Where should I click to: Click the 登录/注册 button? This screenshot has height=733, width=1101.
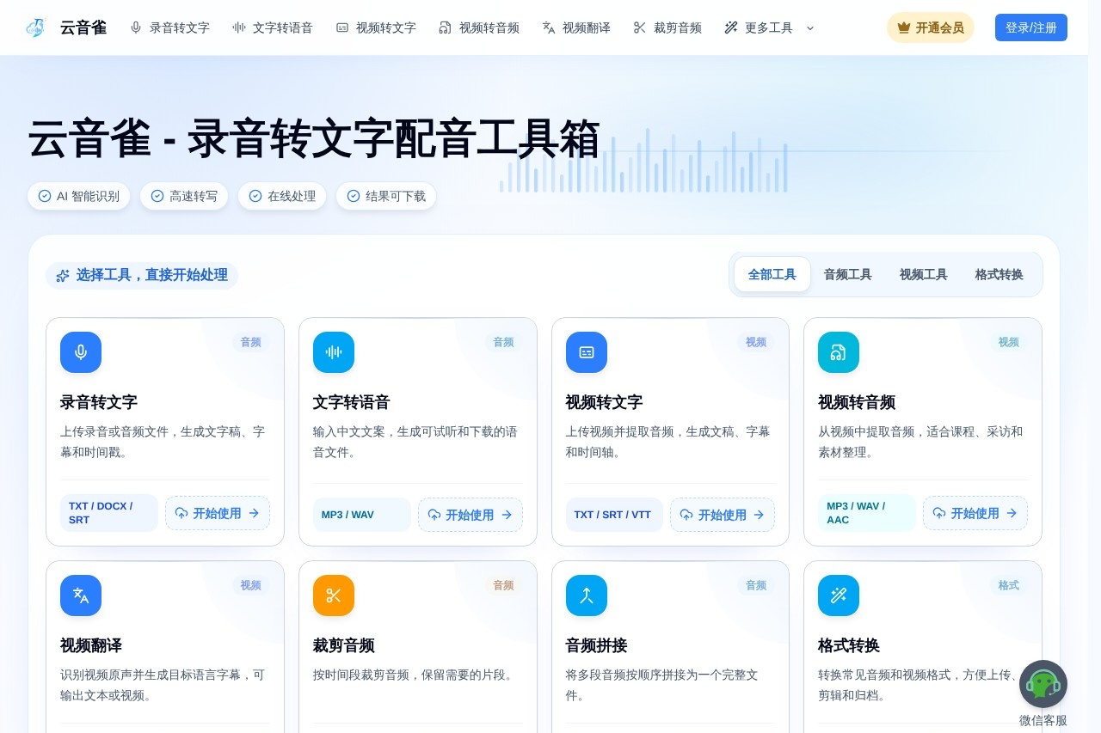[x=1031, y=27]
